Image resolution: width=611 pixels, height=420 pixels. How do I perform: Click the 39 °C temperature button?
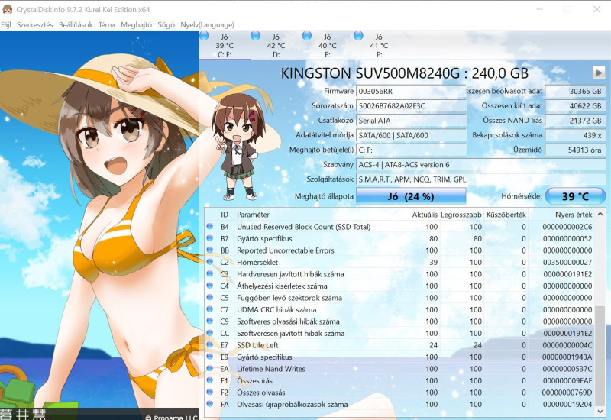576,196
